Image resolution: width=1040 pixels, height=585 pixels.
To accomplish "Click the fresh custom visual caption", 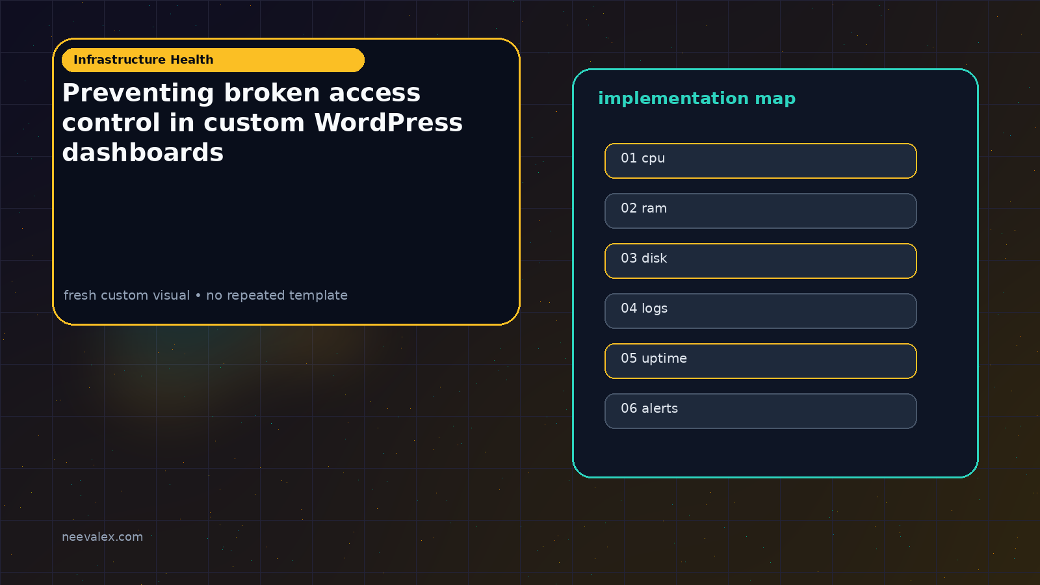I will click(x=205, y=295).
